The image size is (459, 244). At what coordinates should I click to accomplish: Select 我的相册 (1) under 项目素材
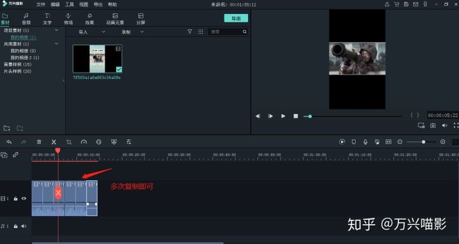pyautogui.click(x=24, y=37)
